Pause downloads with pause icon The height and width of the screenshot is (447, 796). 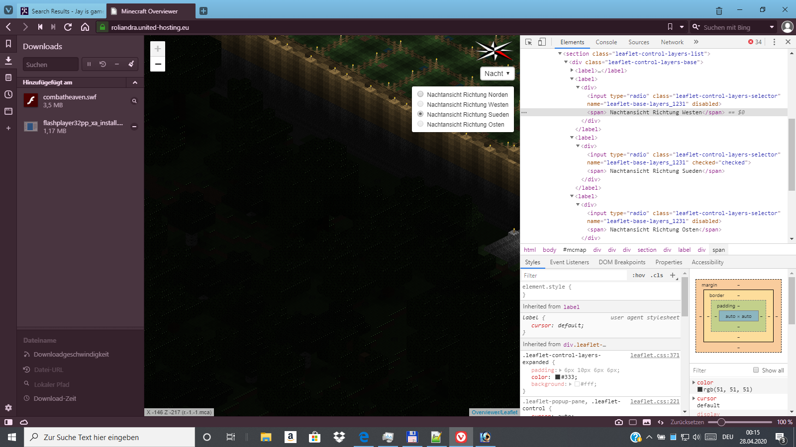(89, 64)
